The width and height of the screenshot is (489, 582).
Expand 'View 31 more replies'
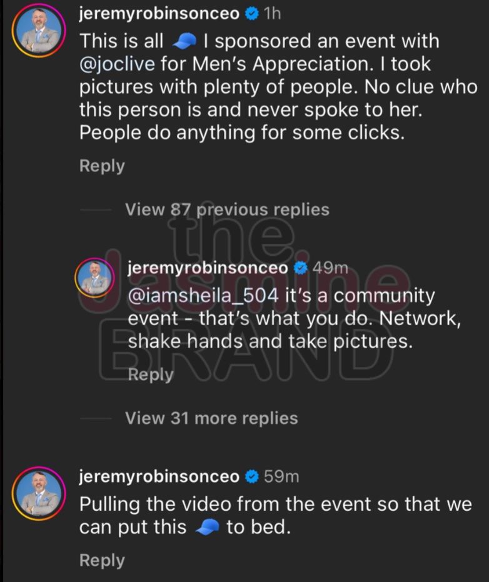pyautogui.click(x=211, y=418)
